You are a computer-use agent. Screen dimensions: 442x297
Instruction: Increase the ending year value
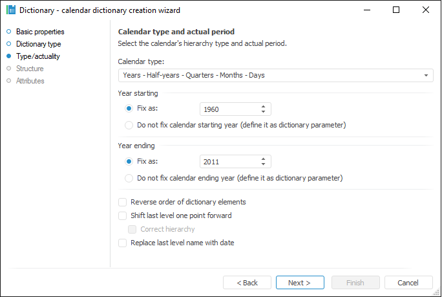264,159
